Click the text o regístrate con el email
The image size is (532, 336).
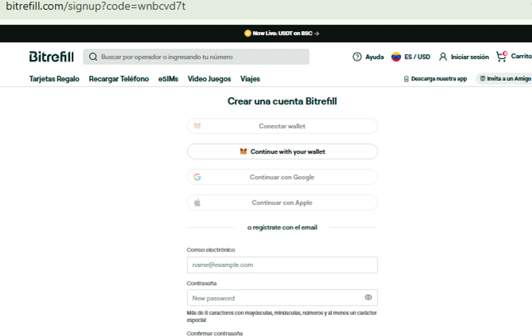click(282, 227)
